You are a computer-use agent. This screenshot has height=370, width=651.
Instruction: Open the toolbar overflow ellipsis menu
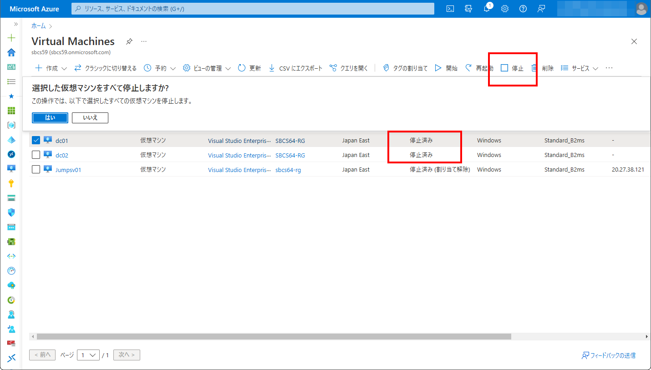pos(609,68)
